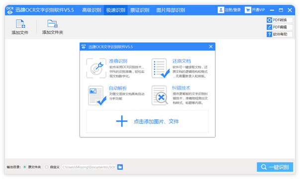Open the PDF转换 button
This screenshot has height=179, width=300.
pyautogui.click(x=280, y=20)
